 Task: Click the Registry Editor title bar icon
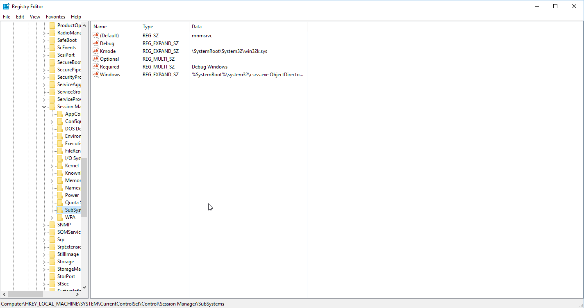[6, 6]
